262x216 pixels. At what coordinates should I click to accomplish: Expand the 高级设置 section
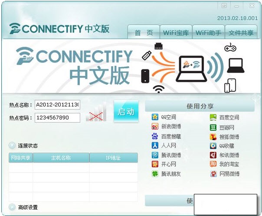click(12, 207)
